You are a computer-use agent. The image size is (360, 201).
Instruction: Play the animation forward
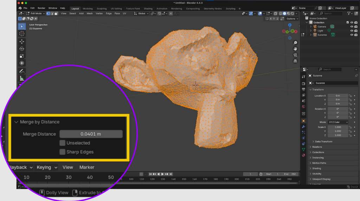tap(162, 174)
